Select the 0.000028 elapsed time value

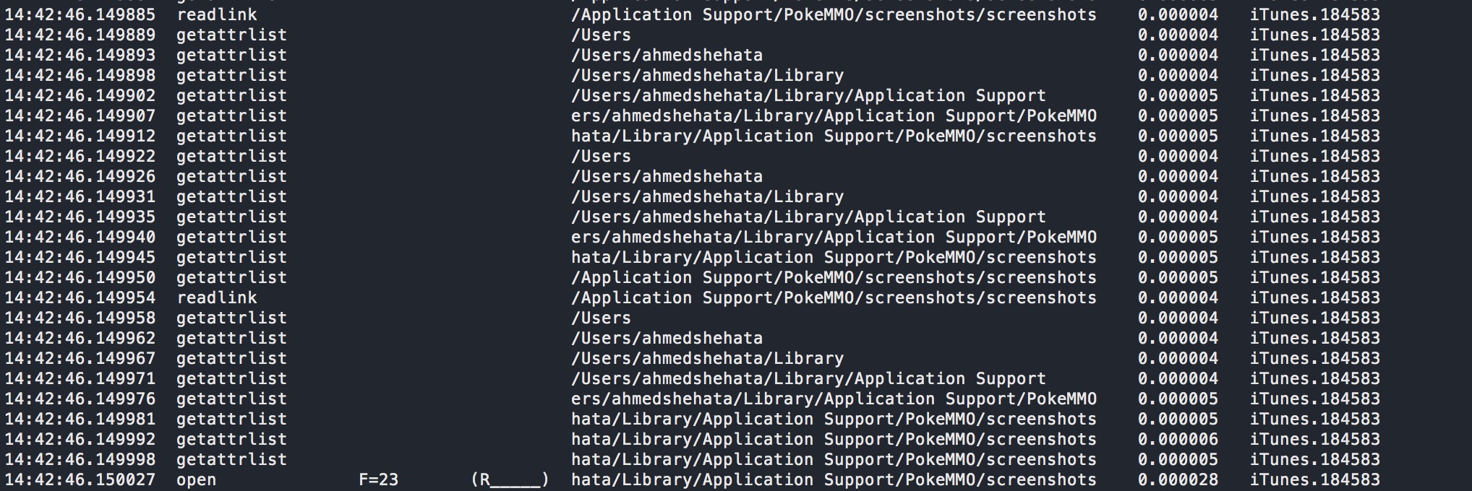point(1178,480)
